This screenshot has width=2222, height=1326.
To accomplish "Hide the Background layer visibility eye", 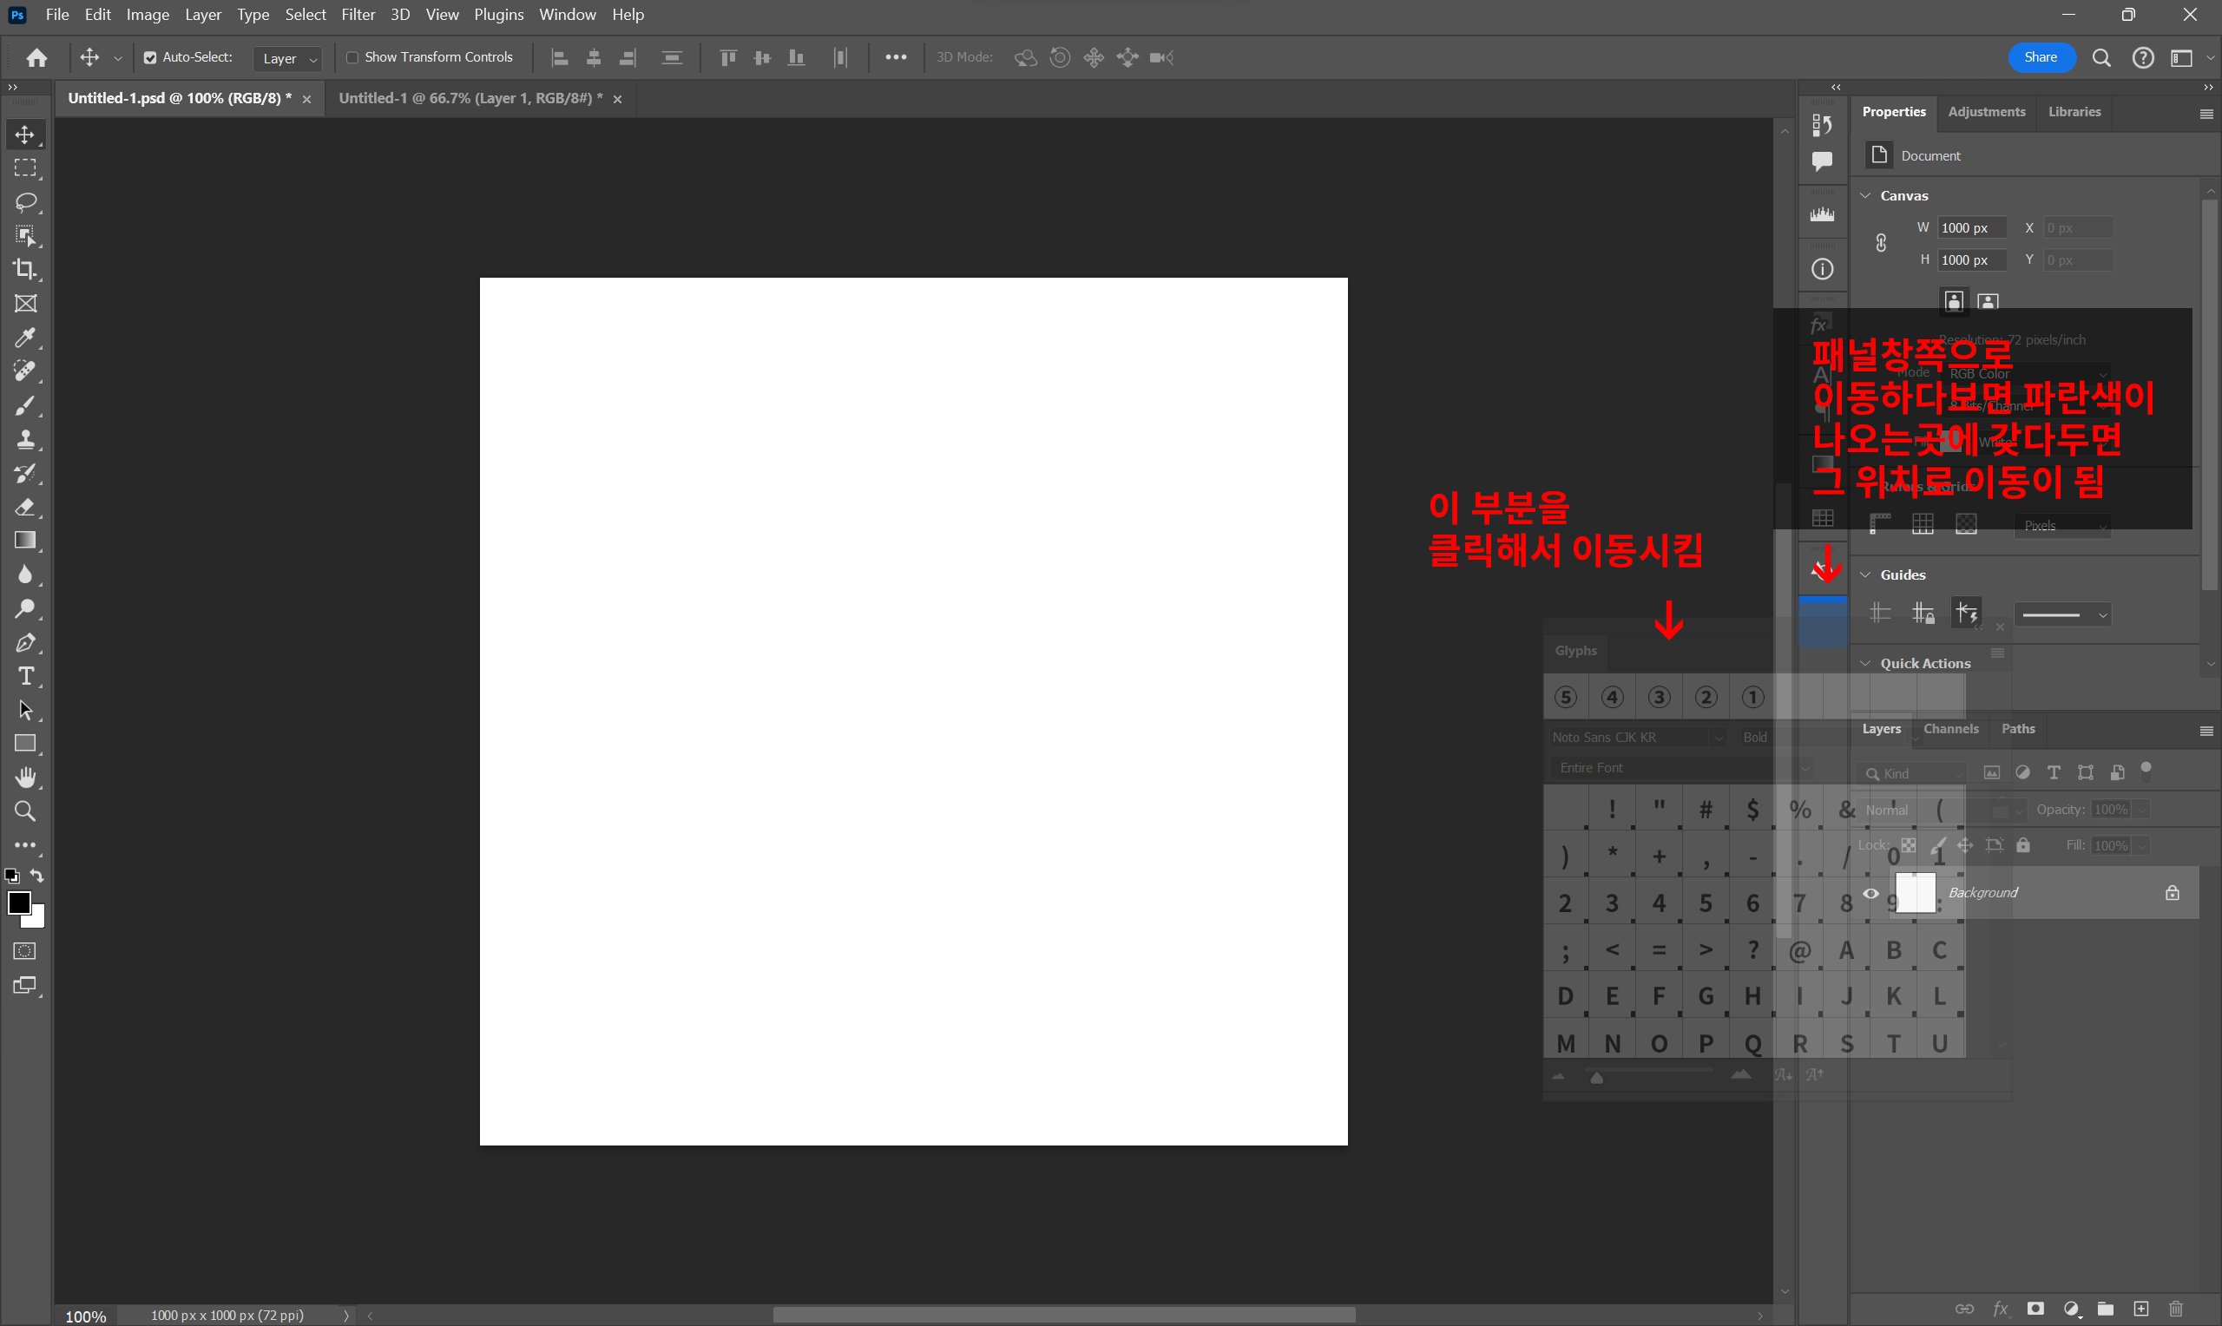I will tap(1870, 893).
